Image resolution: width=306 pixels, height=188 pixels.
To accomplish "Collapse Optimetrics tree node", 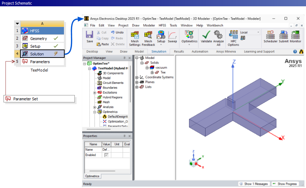I will point(95,112).
